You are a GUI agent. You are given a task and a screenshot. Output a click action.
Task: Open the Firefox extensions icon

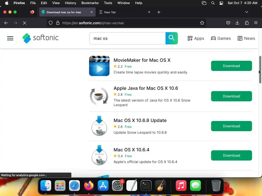click(x=247, y=23)
